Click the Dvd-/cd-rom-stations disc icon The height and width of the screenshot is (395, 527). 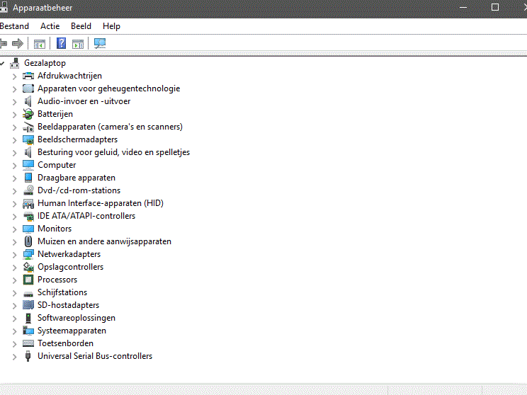pos(28,190)
